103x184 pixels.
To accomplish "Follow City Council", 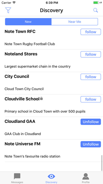I will pyautogui.click(x=91, y=77).
